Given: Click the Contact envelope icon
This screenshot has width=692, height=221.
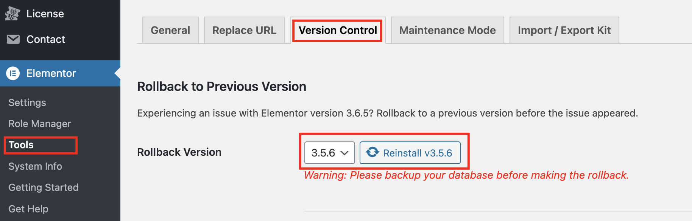Looking at the screenshot, I should point(13,39).
